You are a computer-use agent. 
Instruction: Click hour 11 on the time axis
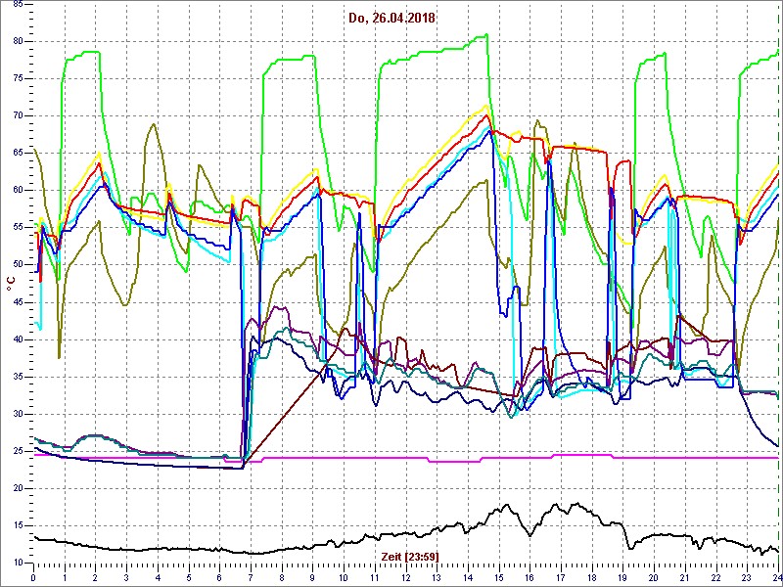click(375, 577)
